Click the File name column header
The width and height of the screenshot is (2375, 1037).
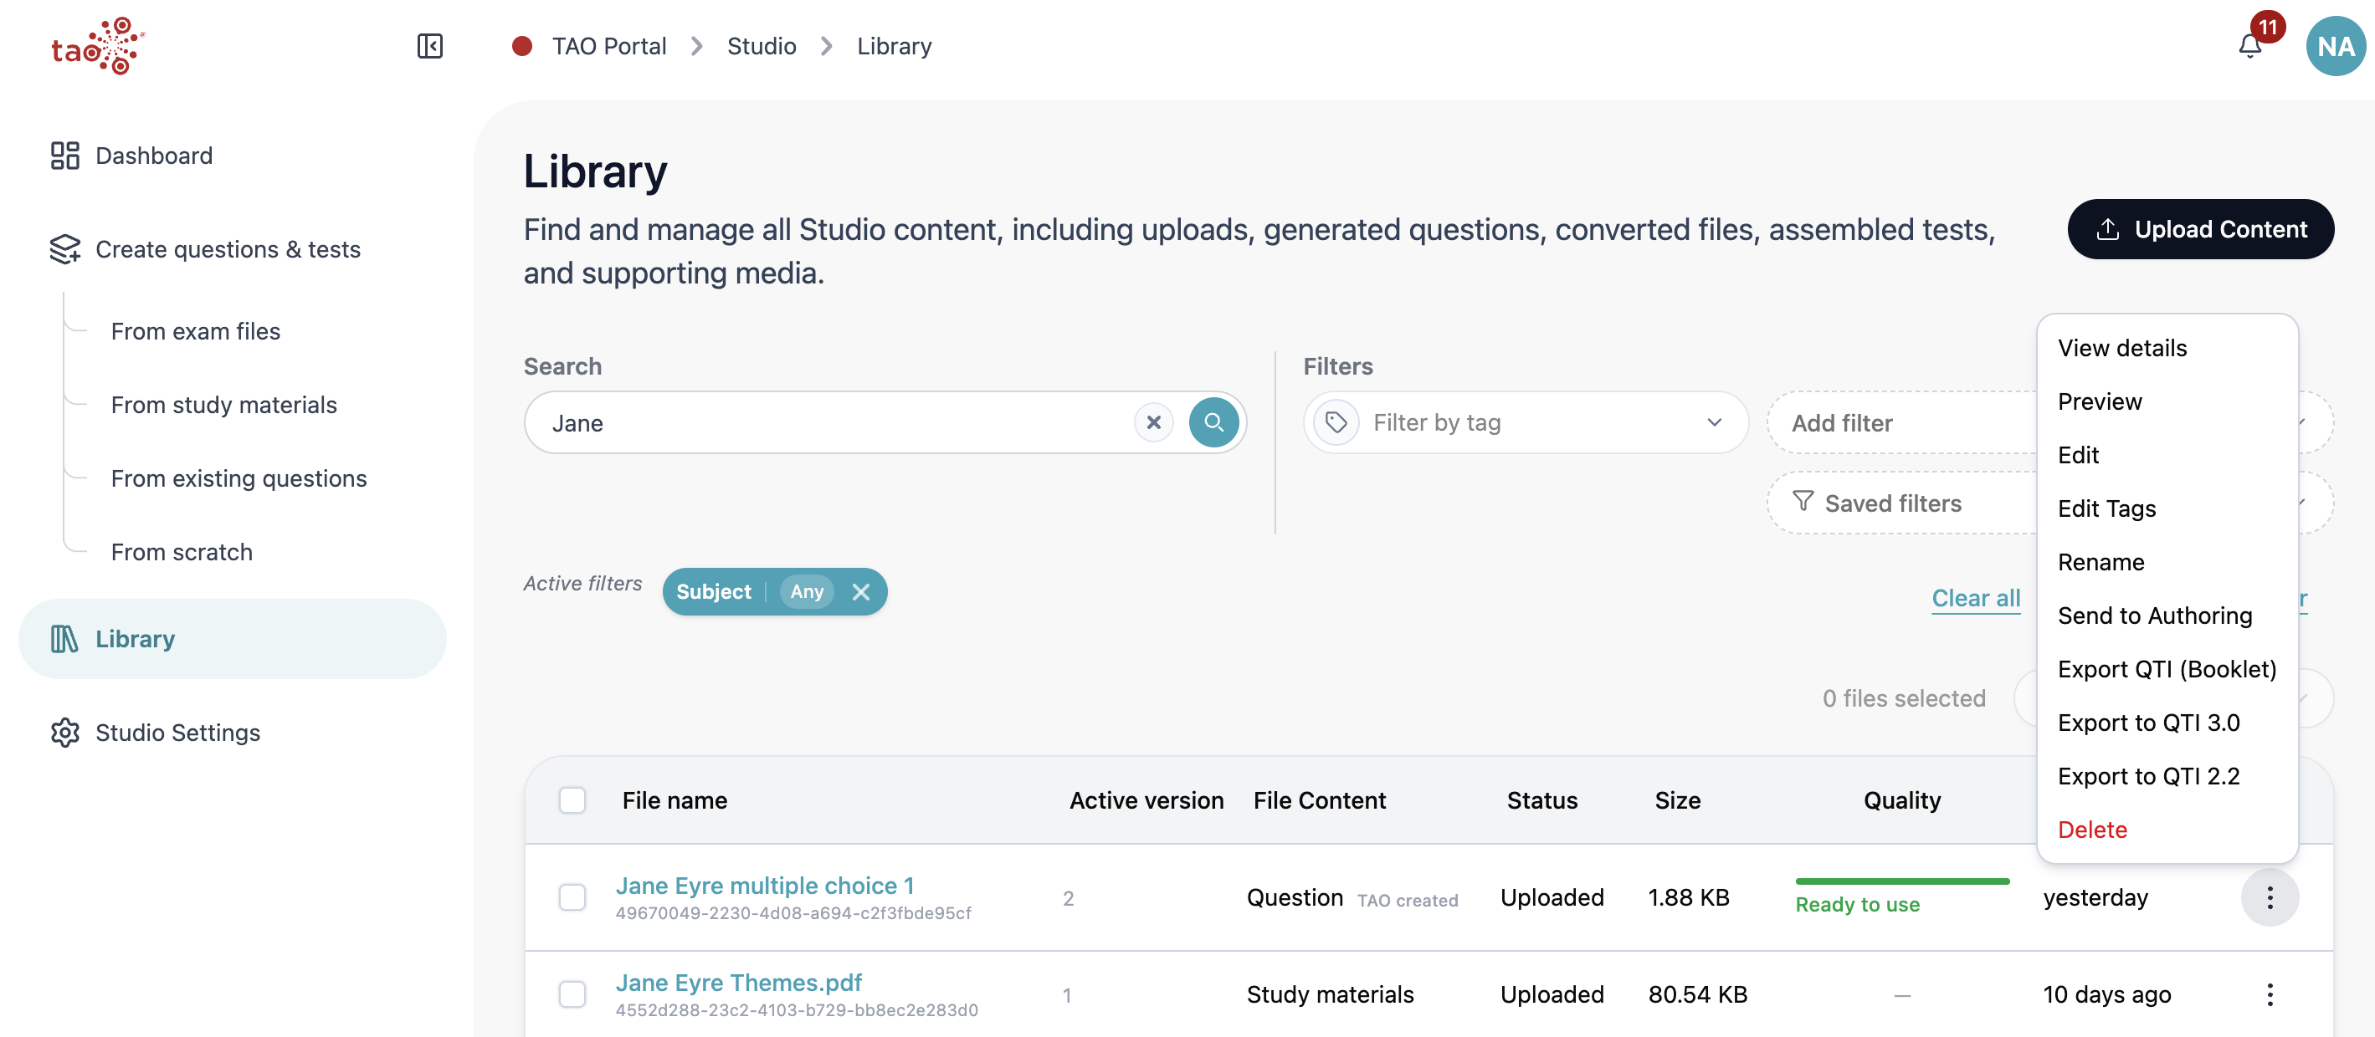point(674,800)
